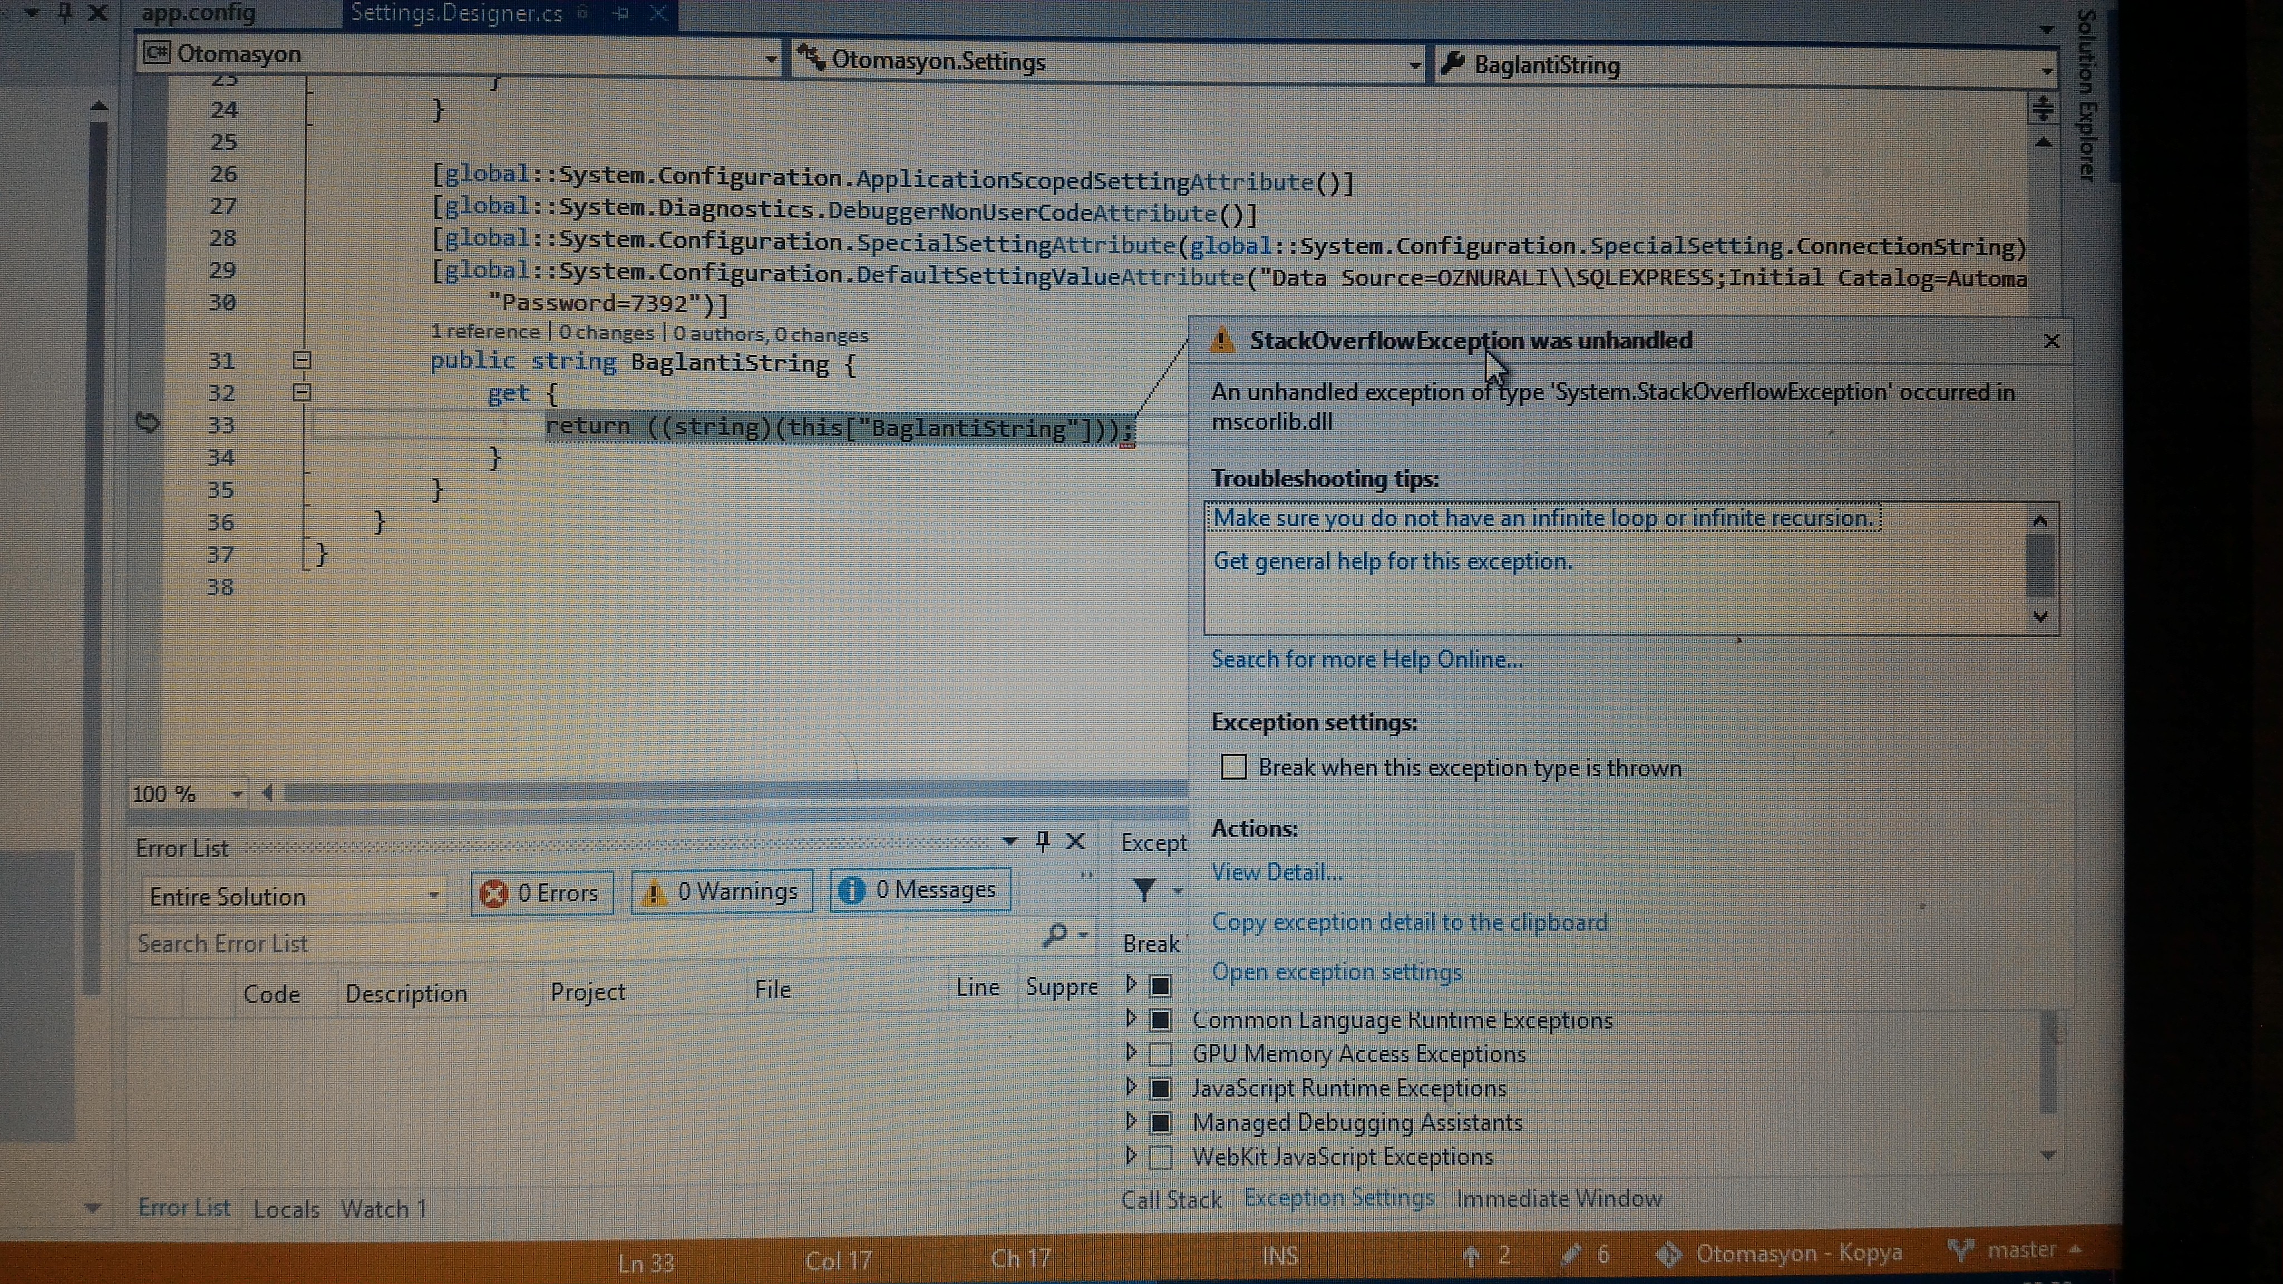Click the split editor icon above scrollbar

[x=2043, y=109]
